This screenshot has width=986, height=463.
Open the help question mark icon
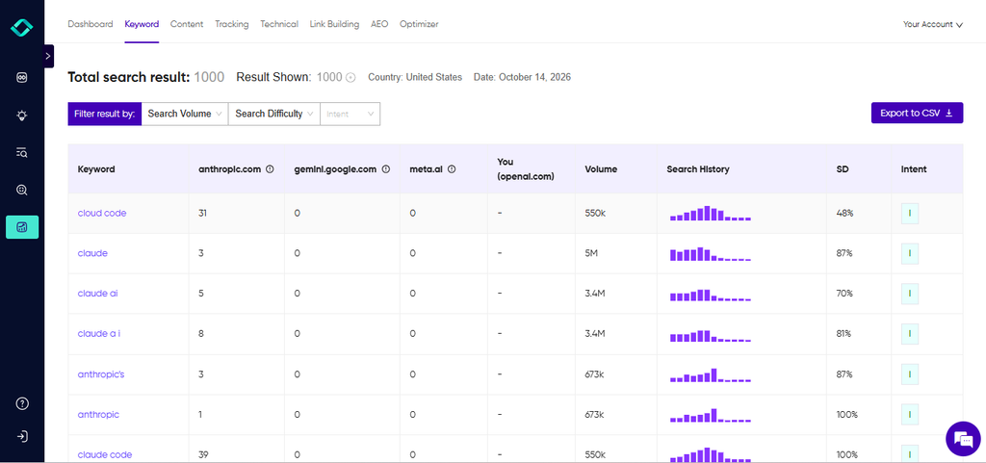(x=22, y=403)
